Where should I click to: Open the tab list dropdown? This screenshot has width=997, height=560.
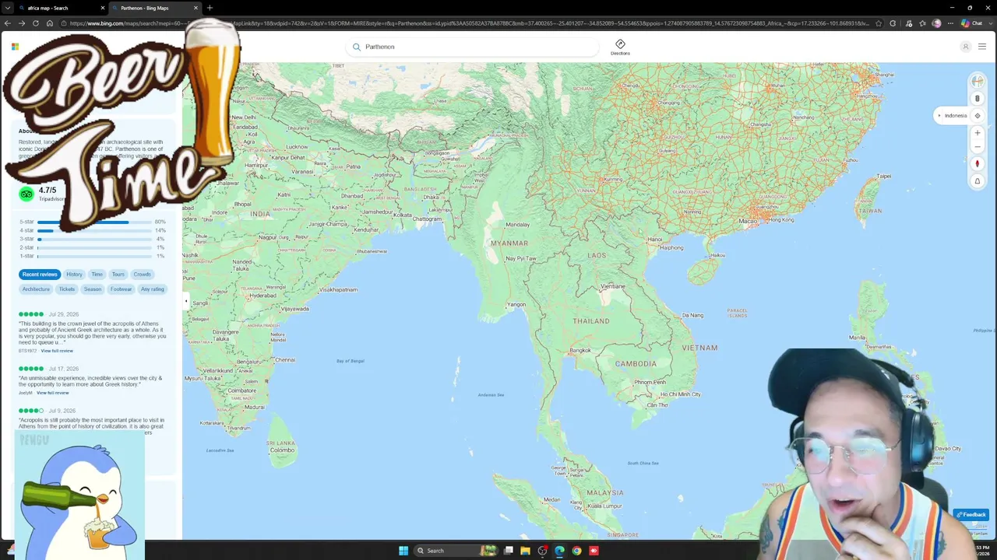(x=7, y=8)
